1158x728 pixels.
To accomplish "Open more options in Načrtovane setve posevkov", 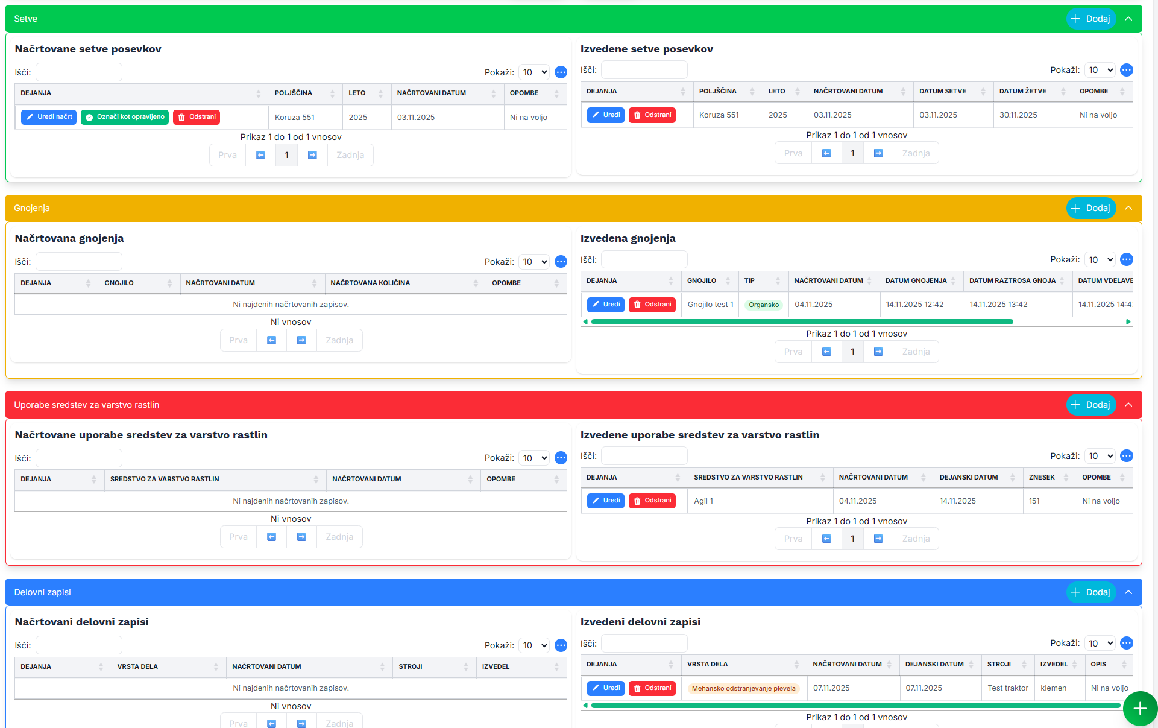I will pos(561,72).
